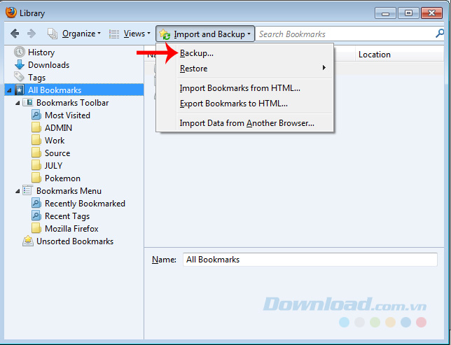
Task: Choose Import Data from Another Browser...
Action: 247,123
